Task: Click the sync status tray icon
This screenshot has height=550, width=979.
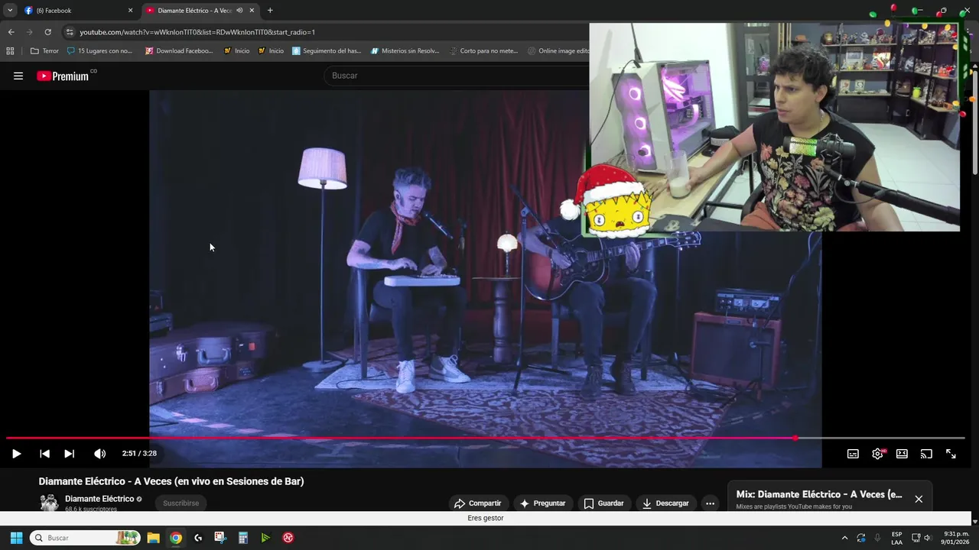Action: 861,538
